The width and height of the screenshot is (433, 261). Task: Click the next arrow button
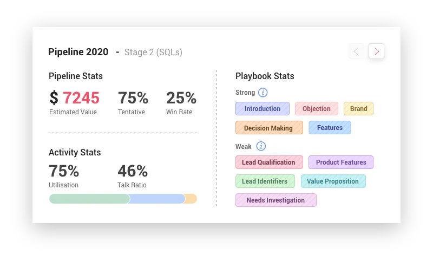tap(376, 51)
